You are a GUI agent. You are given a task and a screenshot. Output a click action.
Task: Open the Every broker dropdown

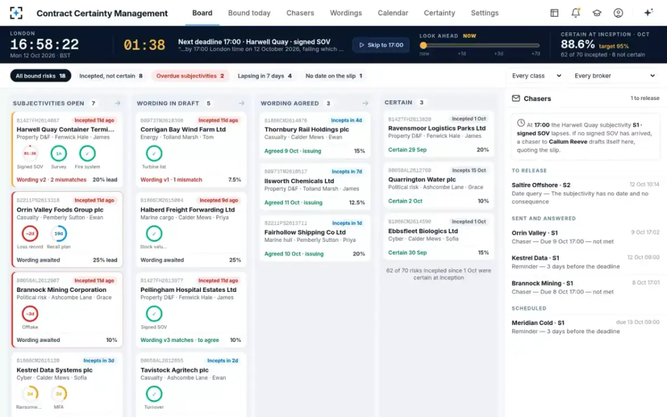click(615, 76)
